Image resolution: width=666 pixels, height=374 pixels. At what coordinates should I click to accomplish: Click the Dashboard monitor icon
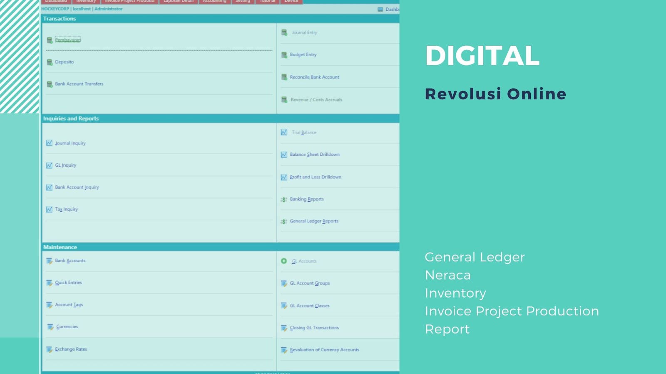[380, 9]
